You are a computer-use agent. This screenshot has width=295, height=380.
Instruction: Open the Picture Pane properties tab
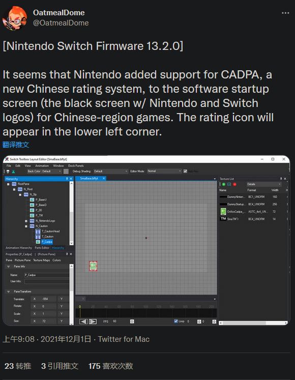point(22,260)
